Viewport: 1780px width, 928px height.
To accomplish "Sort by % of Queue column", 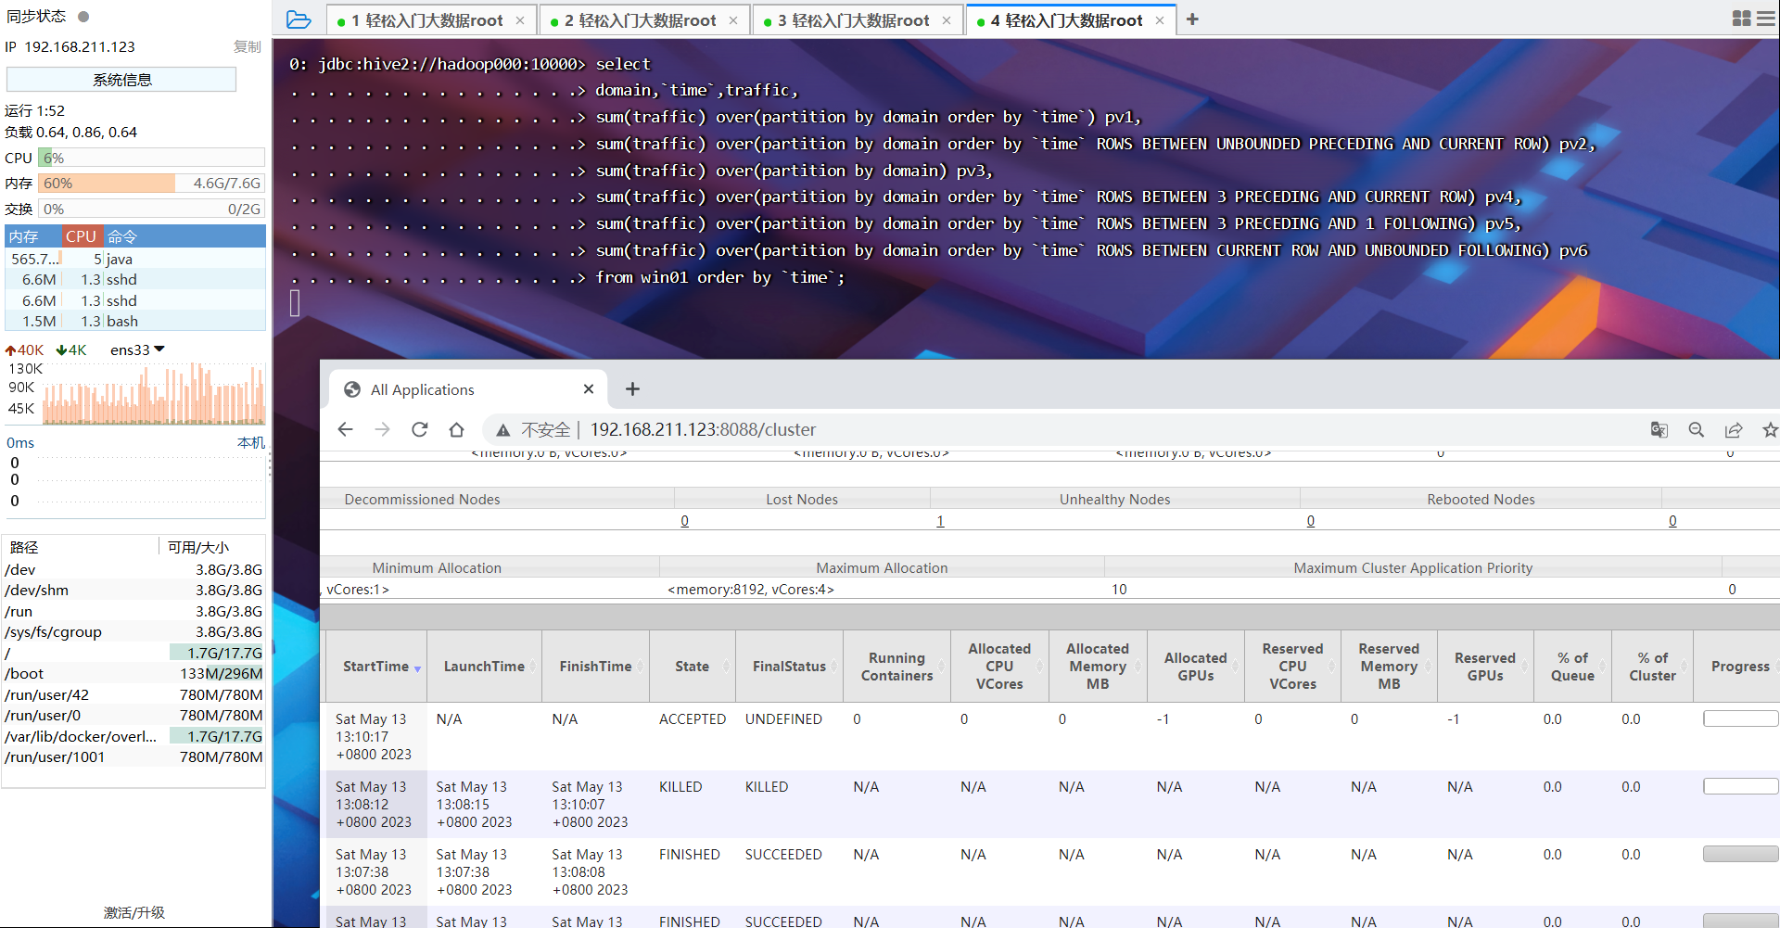I will tap(1572, 667).
